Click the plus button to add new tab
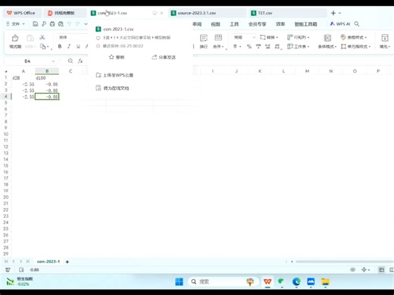394x295 pixels. tap(333, 13)
